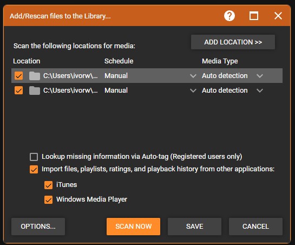Expand Media Type dropdown arrow in the second row
295x245 pixels.
260,91
